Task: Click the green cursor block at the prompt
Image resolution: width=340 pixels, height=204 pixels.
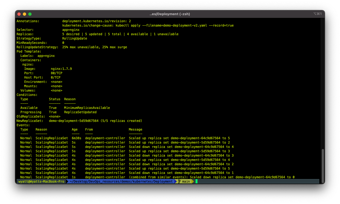Action: (196, 182)
